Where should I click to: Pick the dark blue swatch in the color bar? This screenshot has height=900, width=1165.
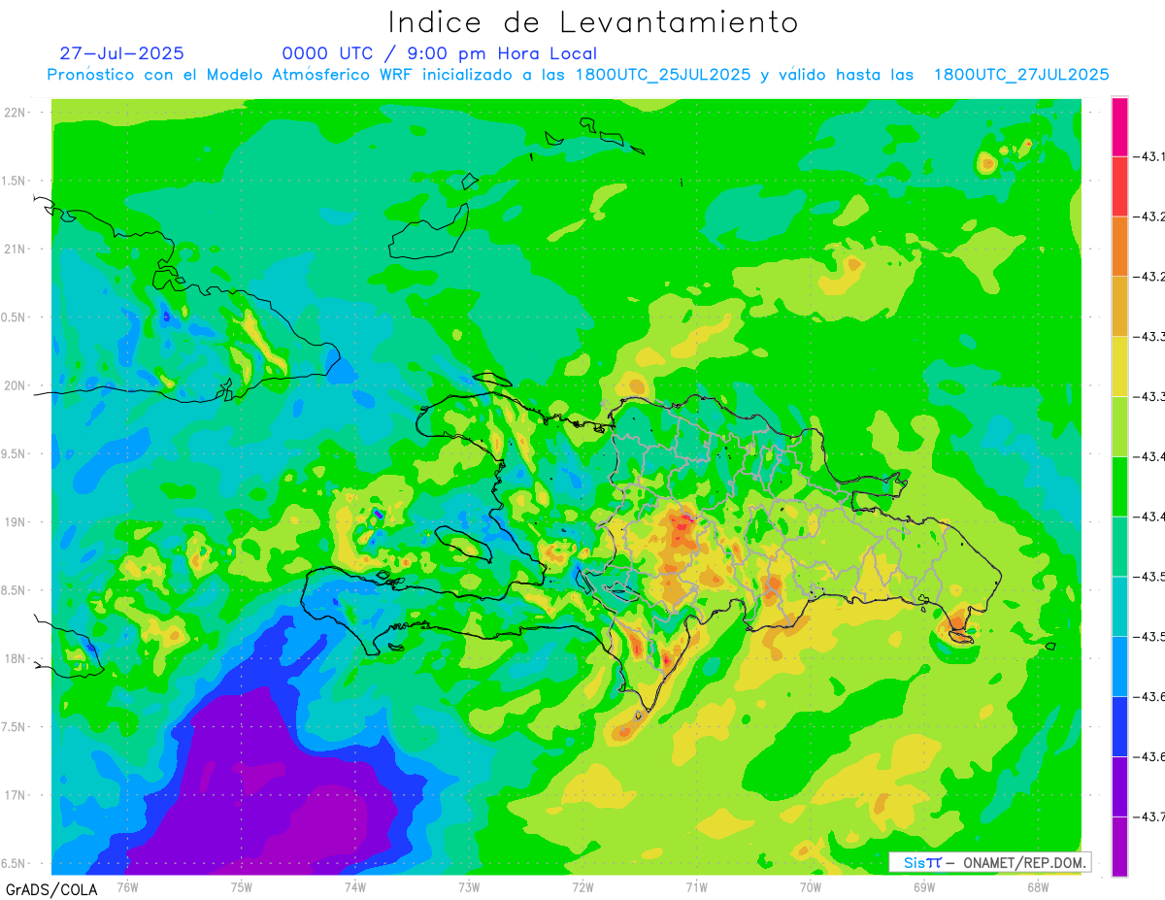[1119, 727]
